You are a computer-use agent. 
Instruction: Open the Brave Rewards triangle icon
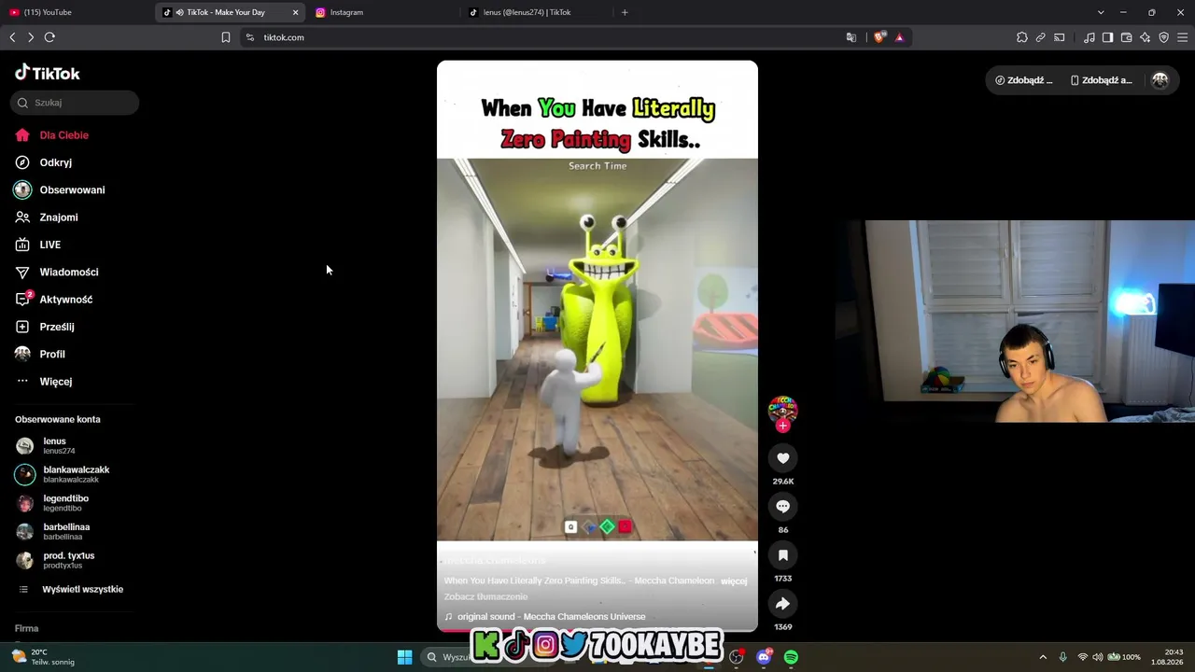click(899, 37)
